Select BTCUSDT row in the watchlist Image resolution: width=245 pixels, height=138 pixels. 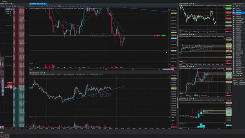(x=238, y=15)
